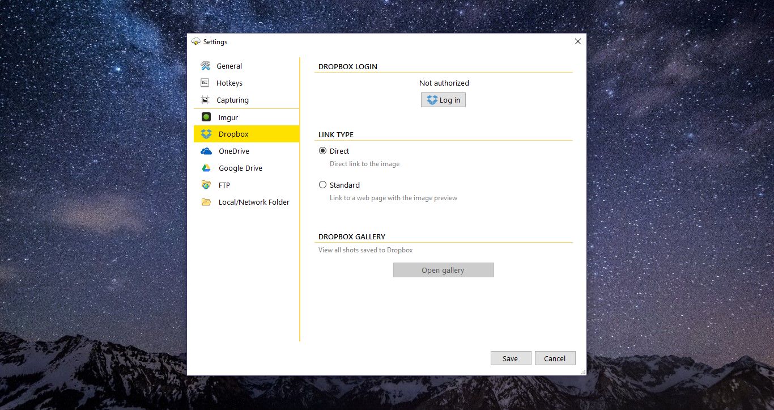Log in to Dropbox
Image resolution: width=774 pixels, height=410 pixels.
coord(443,100)
